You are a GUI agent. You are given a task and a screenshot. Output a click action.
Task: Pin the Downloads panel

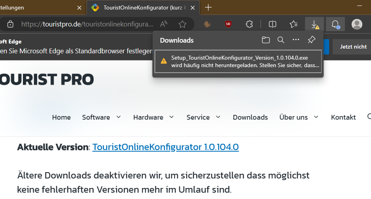click(x=311, y=40)
